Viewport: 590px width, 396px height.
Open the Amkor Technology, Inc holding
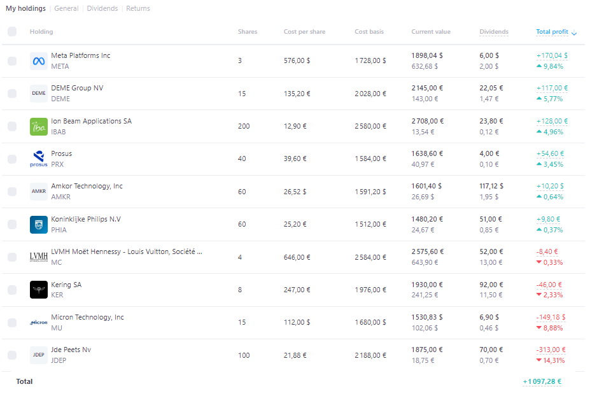pyautogui.click(x=87, y=186)
